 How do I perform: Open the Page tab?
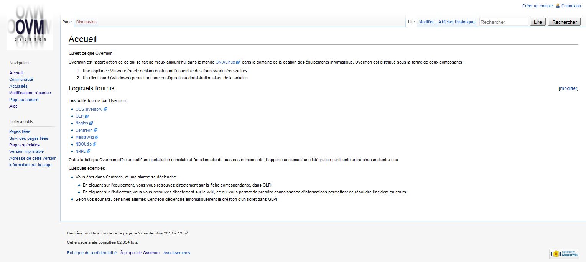click(67, 22)
